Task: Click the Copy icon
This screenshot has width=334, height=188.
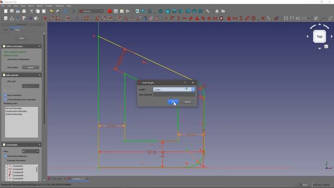Action: [38, 11]
